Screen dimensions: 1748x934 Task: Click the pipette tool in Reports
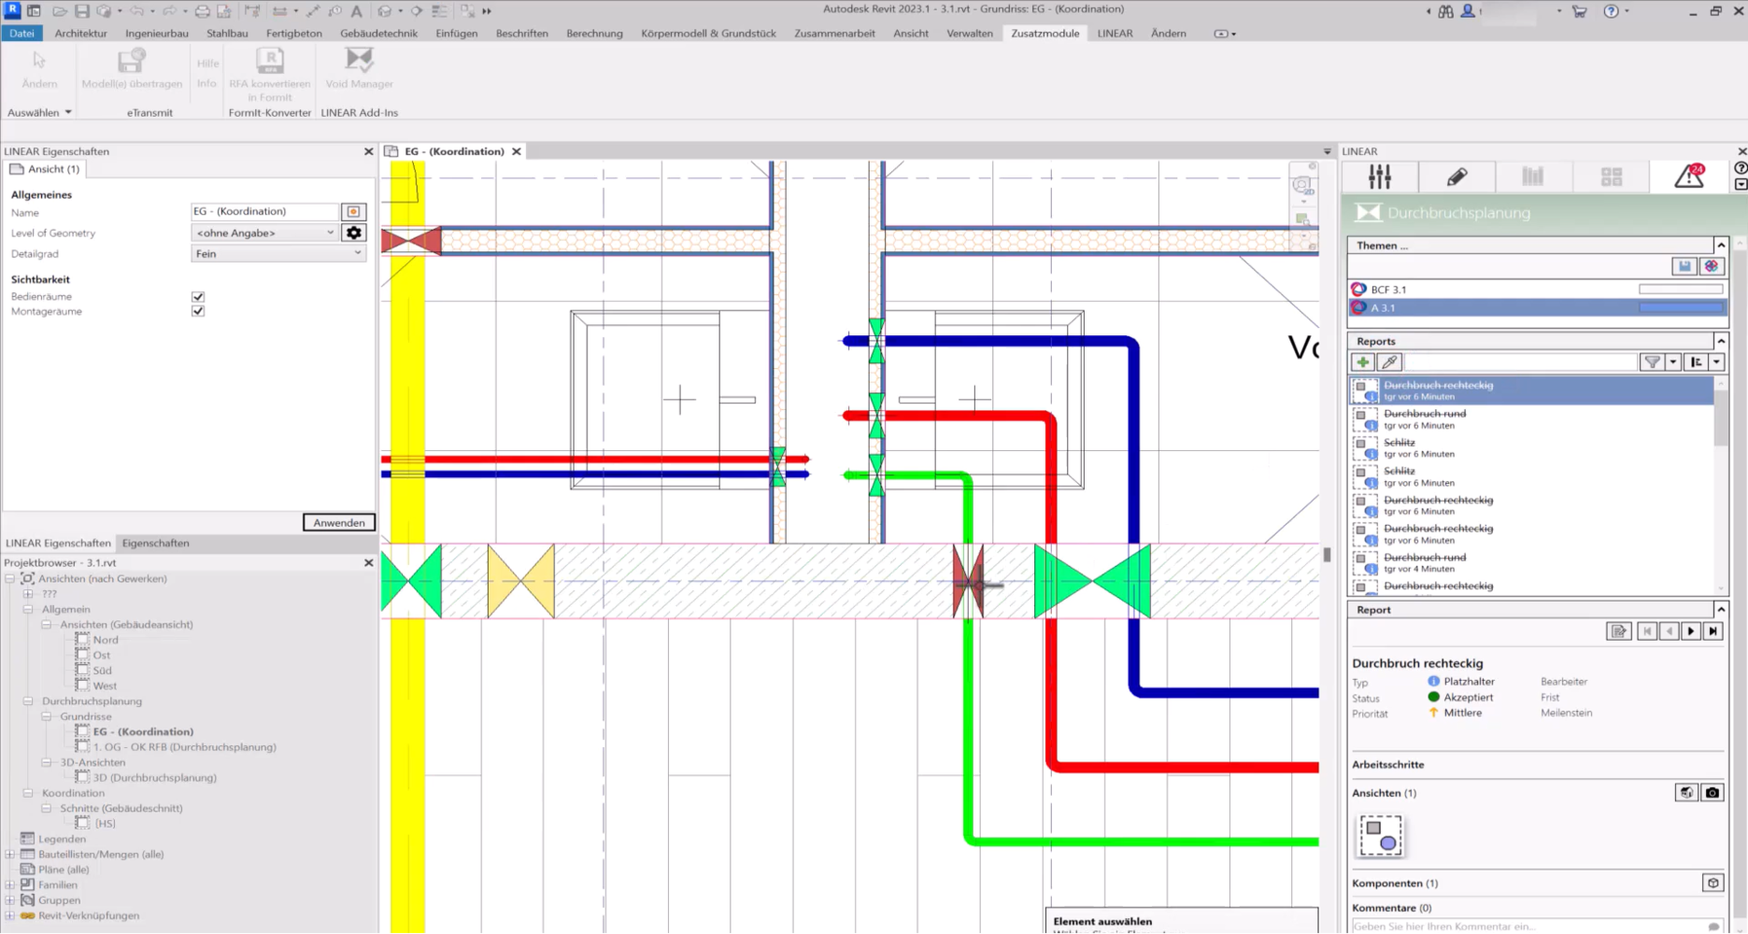1389,362
